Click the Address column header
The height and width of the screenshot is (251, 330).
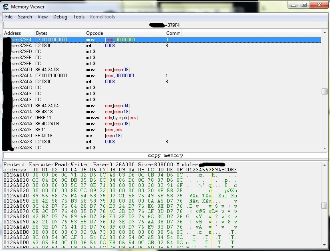pyautogui.click(x=12, y=33)
